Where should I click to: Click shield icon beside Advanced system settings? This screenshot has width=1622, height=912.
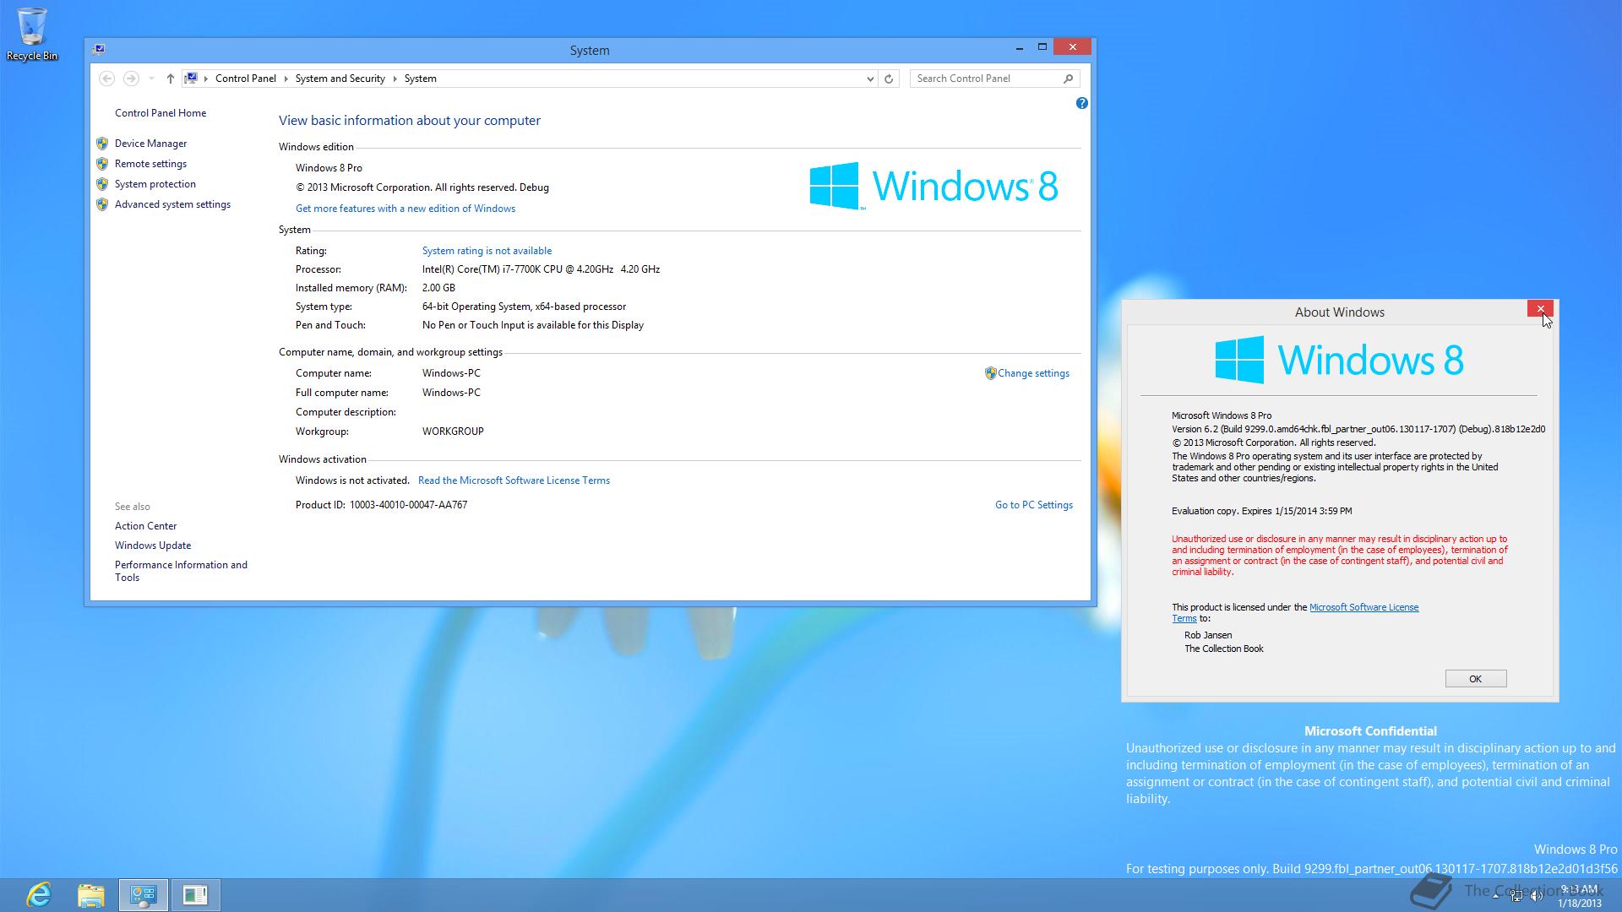coord(102,204)
